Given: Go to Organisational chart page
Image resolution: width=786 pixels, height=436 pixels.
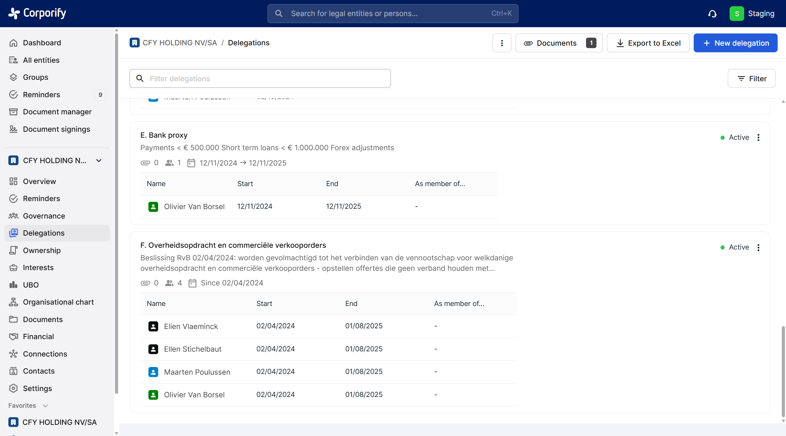Looking at the screenshot, I should click(58, 302).
